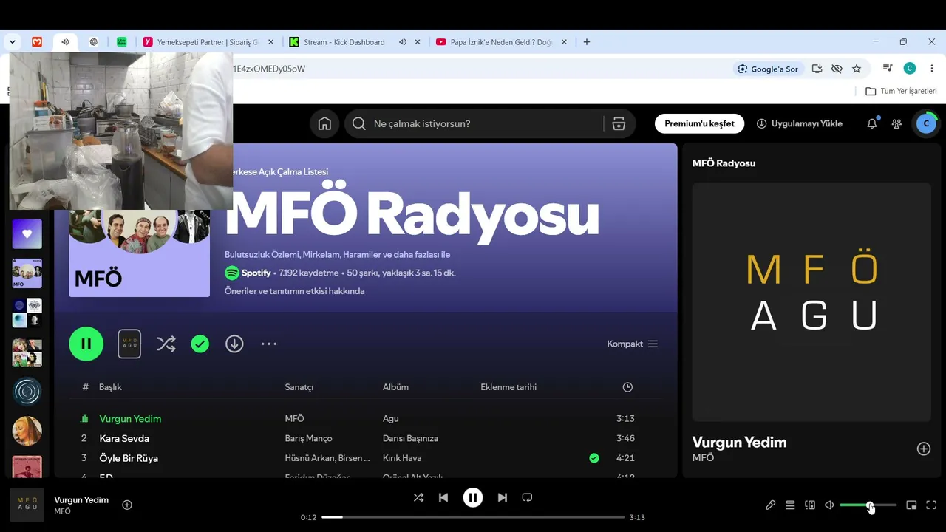
Task: Click the Ne çalmak istiyorsun? search field
Action: tap(489, 123)
